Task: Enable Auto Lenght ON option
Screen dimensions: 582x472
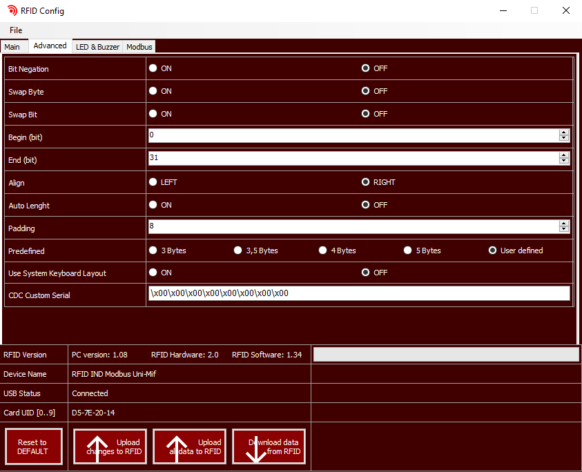Action: pos(153,205)
